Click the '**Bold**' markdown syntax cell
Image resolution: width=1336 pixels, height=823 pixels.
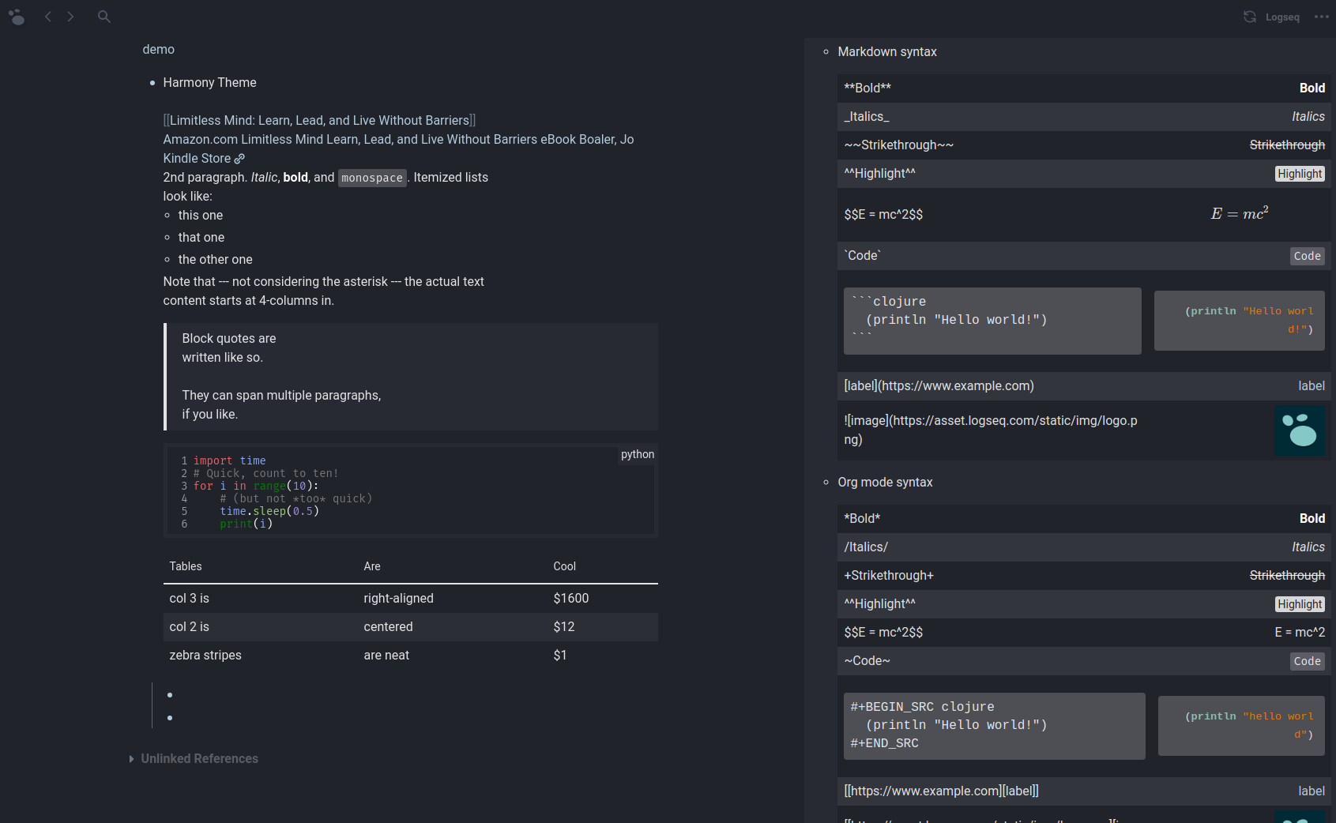point(867,88)
